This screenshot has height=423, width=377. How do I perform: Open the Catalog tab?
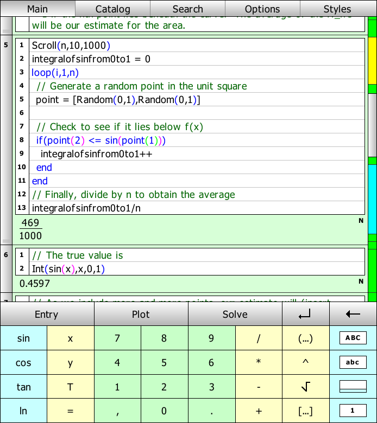tap(112, 9)
